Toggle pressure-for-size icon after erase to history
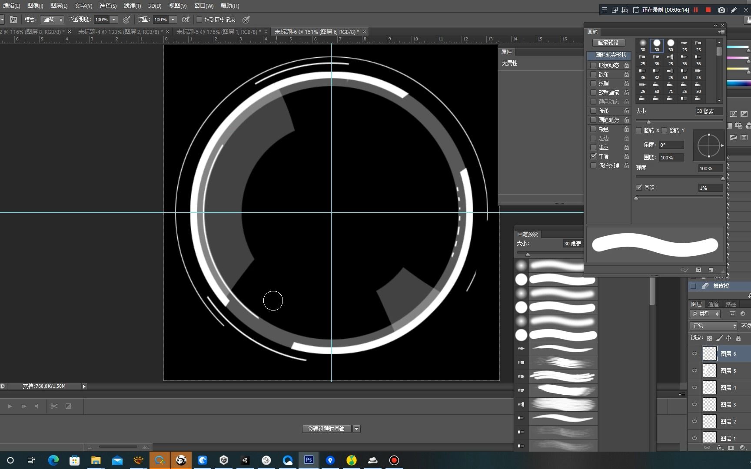751x469 pixels. pyautogui.click(x=246, y=20)
